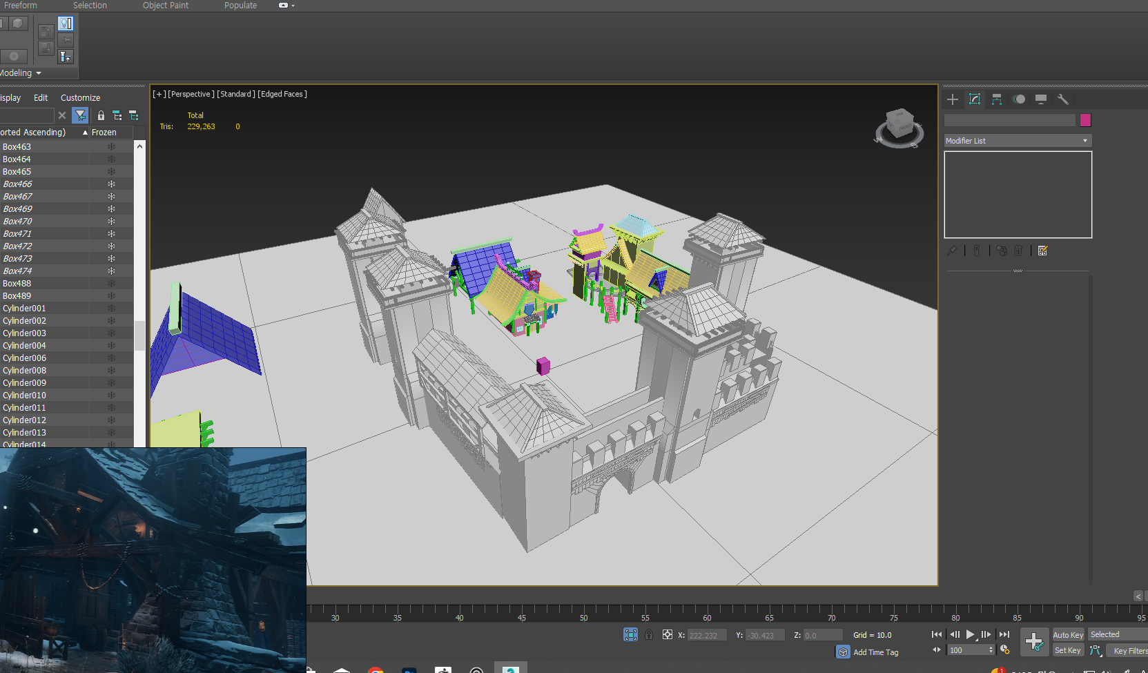Toggle the Show End Result lightbulb button
Viewport: 1148px width, 673px height.
coord(66,23)
